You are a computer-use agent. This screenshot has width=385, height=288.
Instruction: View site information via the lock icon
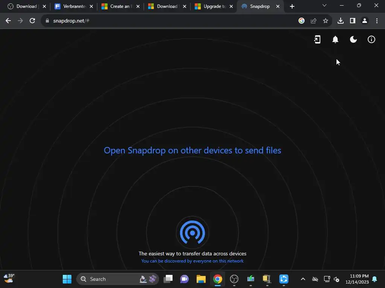click(x=47, y=21)
